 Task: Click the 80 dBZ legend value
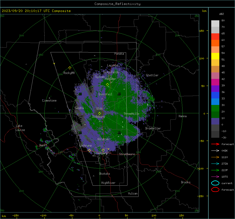coord(223,21)
